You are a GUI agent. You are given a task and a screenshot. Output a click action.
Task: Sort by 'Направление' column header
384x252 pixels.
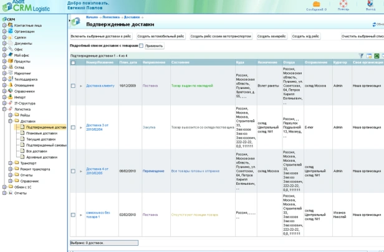pyautogui.click(x=154, y=63)
